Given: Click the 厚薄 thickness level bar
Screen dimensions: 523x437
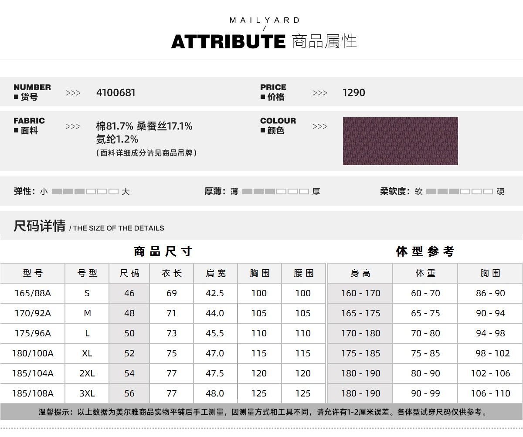Looking at the screenshot, I should (x=275, y=191).
